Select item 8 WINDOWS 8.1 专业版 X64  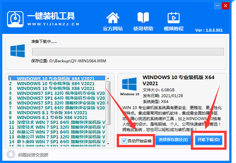(57, 112)
